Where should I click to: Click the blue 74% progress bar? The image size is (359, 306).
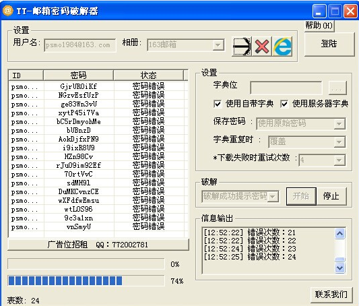pos(86,281)
